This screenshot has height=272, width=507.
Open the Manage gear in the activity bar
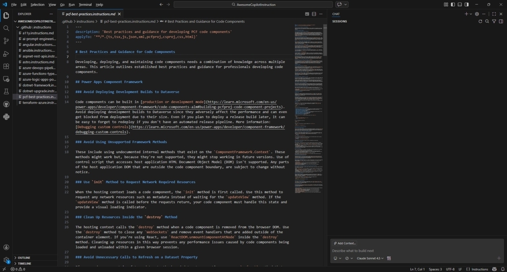pos(6,260)
